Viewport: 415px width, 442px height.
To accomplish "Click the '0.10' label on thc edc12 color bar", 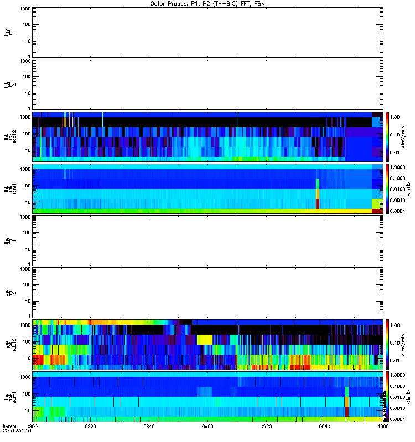I will tap(395, 343).
